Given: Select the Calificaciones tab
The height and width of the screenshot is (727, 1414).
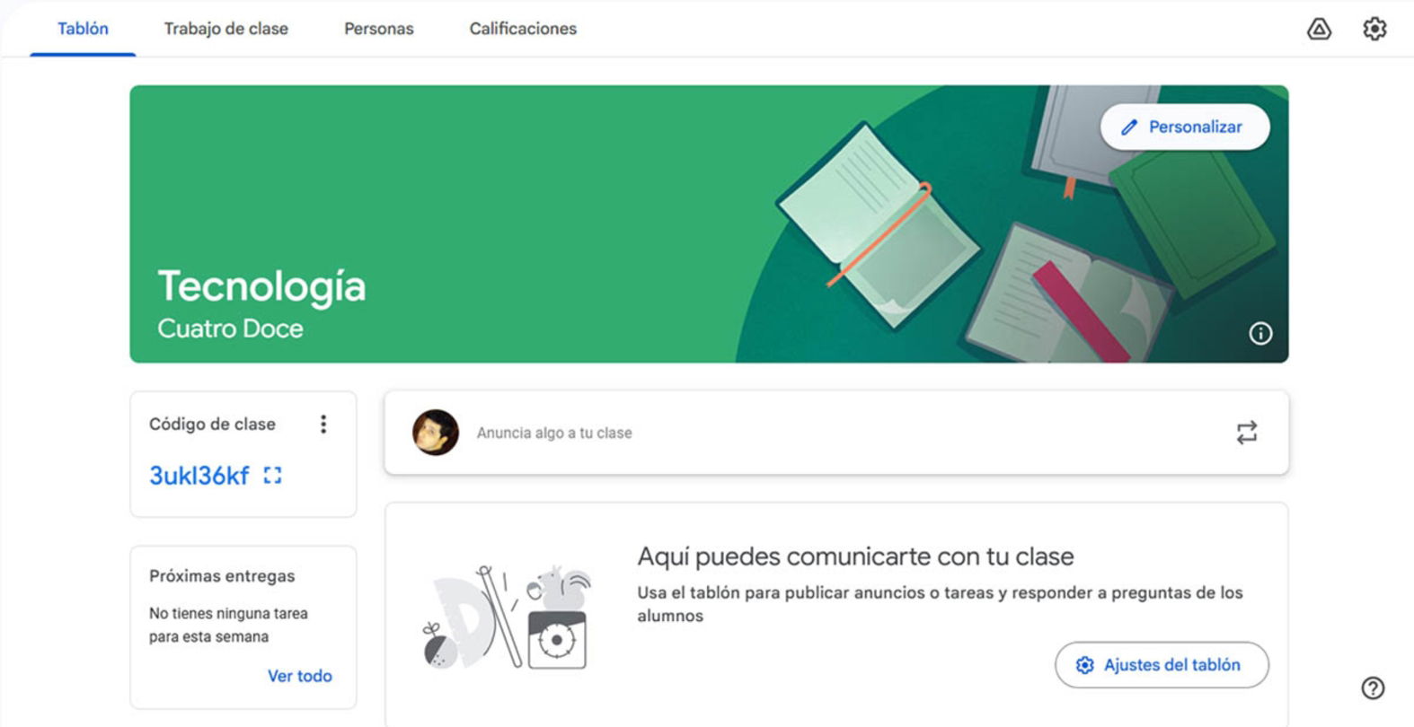Looking at the screenshot, I should click(523, 29).
